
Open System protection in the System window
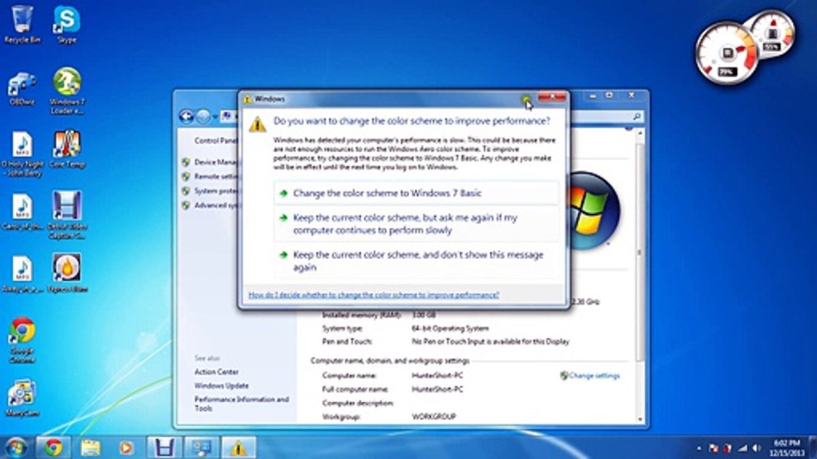tap(216, 191)
